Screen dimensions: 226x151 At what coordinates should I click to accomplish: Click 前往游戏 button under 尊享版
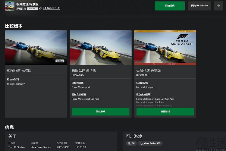(165, 112)
